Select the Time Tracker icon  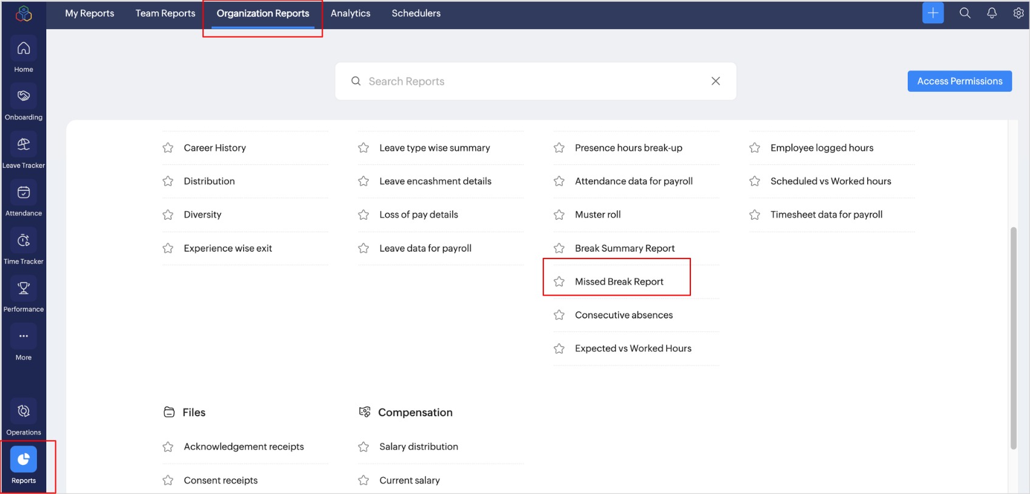tap(24, 241)
